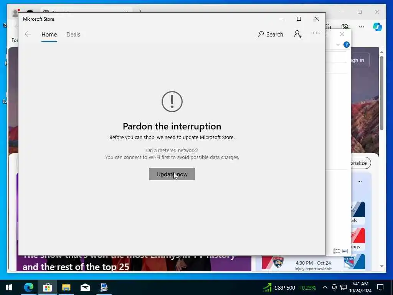The width and height of the screenshot is (393, 295).
Task: Click the Meet Now tray icon
Action: coord(334,287)
